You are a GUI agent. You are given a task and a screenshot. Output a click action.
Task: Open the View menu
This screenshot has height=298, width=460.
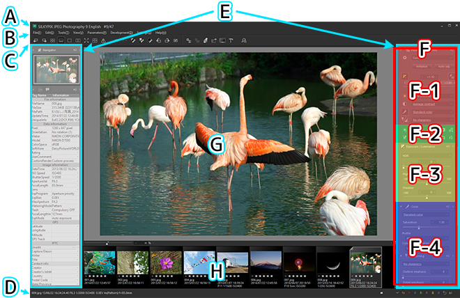click(x=78, y=33)
